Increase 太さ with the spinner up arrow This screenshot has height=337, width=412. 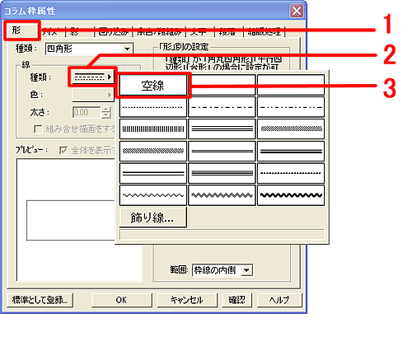pos(106,110)
